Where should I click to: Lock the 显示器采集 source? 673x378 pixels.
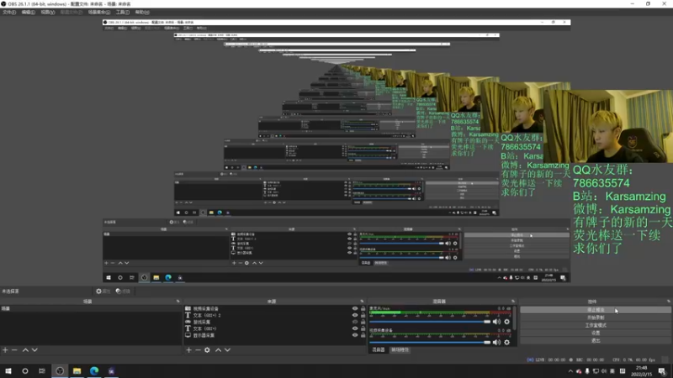click(363, 335)
